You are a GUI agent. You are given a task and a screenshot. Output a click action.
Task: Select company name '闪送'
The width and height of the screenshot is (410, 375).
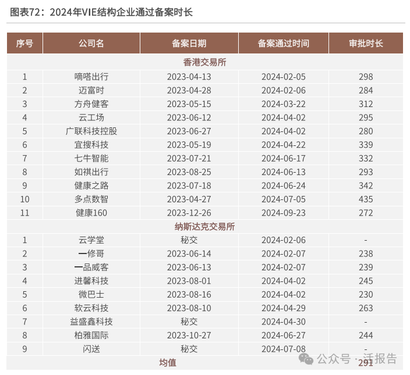pyautogui.click(x=91, y=349)
